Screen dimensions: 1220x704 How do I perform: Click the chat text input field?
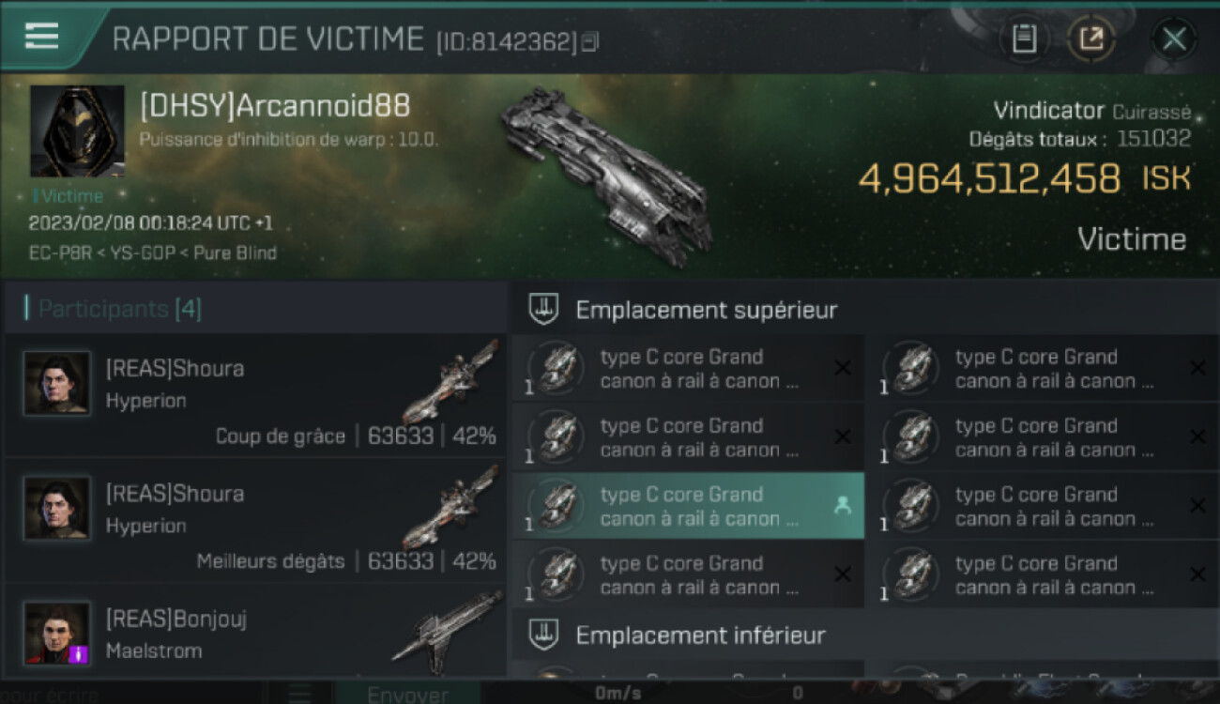(131, 693)
